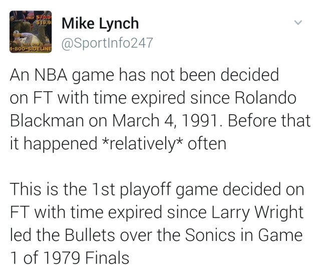The image size is (321, 273).
Task: Select the word Bullets in tweet
Action: (90, 235)
